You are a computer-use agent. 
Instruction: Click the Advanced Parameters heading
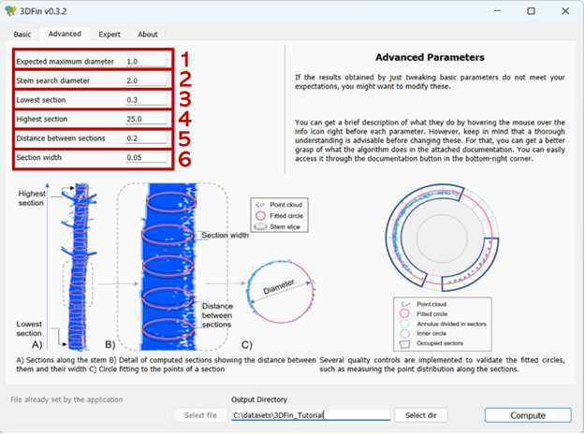(430, 57)
